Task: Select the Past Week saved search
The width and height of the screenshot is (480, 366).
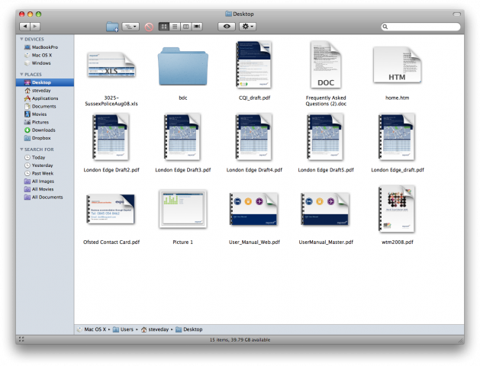Action: (45, 173)
